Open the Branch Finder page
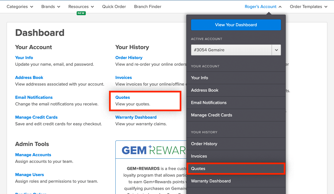 [148, 7]
